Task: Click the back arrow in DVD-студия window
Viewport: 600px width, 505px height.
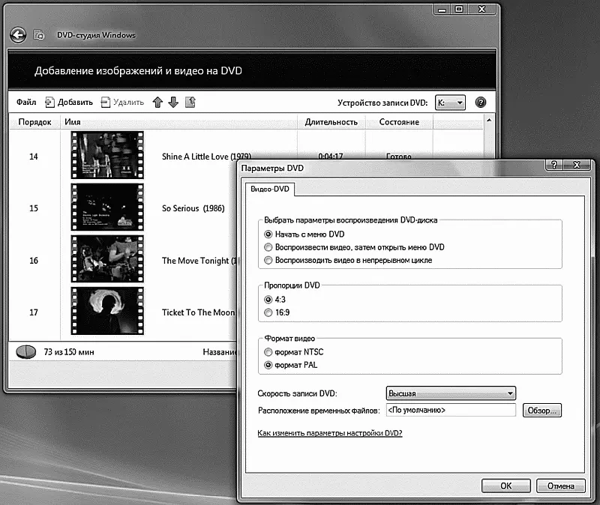Action: click(19, 35)
